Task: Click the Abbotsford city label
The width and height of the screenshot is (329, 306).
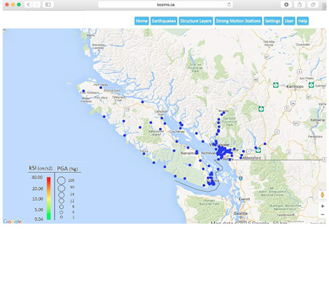Action: tap(252, 158)
